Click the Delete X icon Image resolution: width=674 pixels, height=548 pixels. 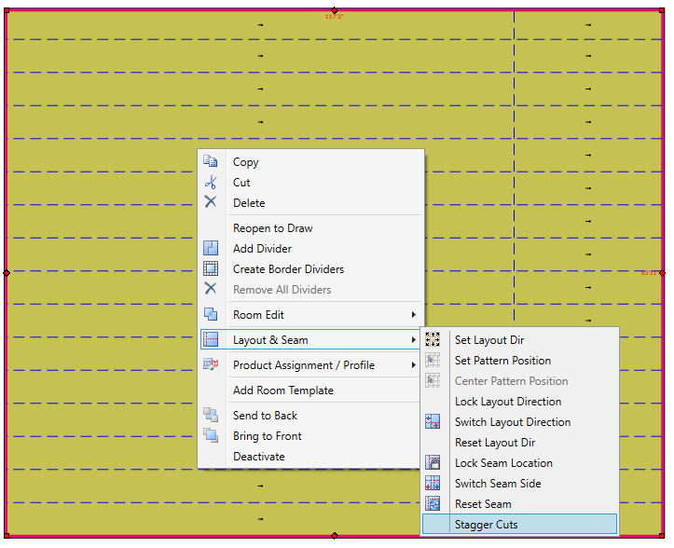coord(211,202)
